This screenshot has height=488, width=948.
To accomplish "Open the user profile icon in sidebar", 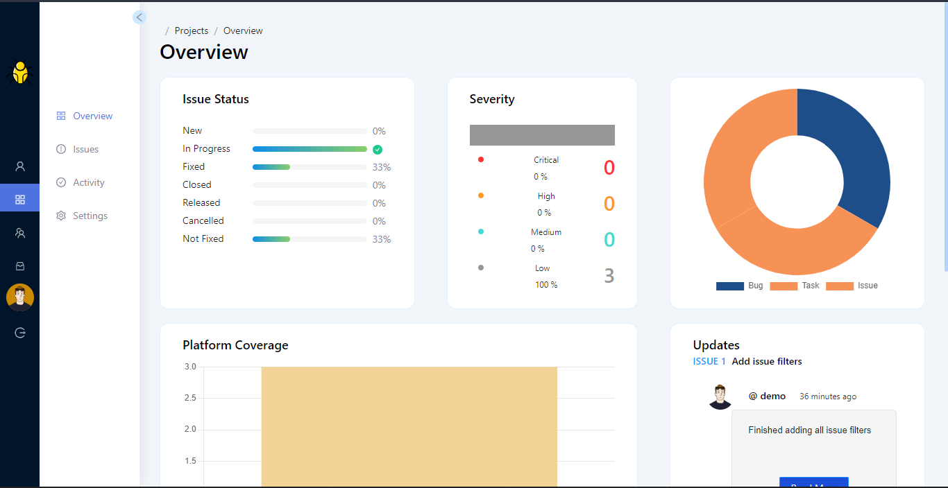I will click(19, 166).
